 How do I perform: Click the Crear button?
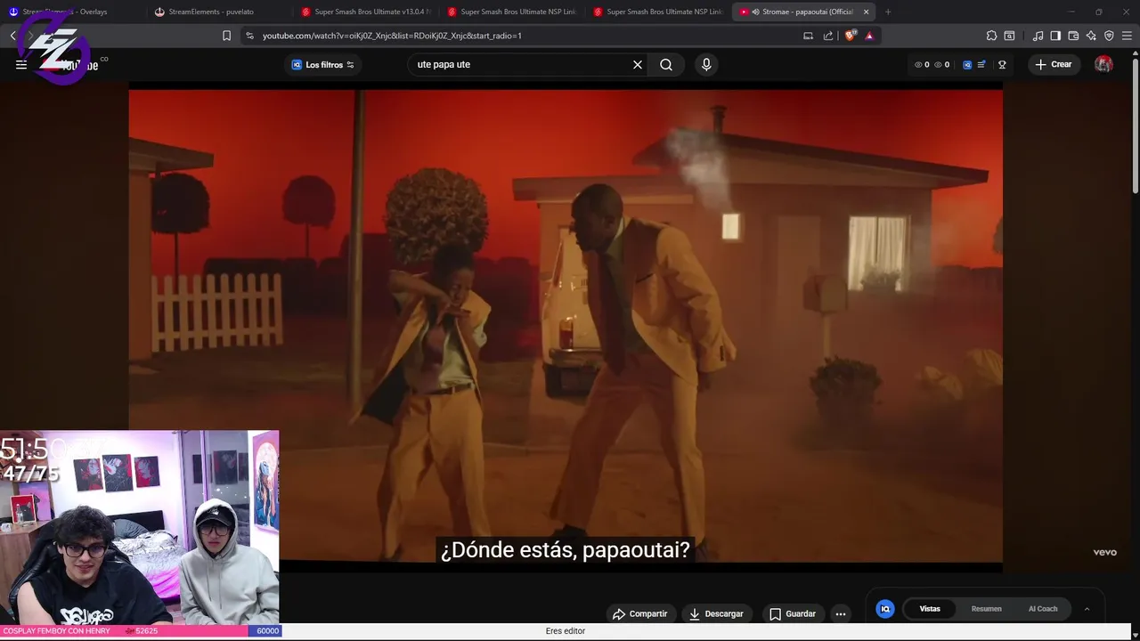[1054, 65]
